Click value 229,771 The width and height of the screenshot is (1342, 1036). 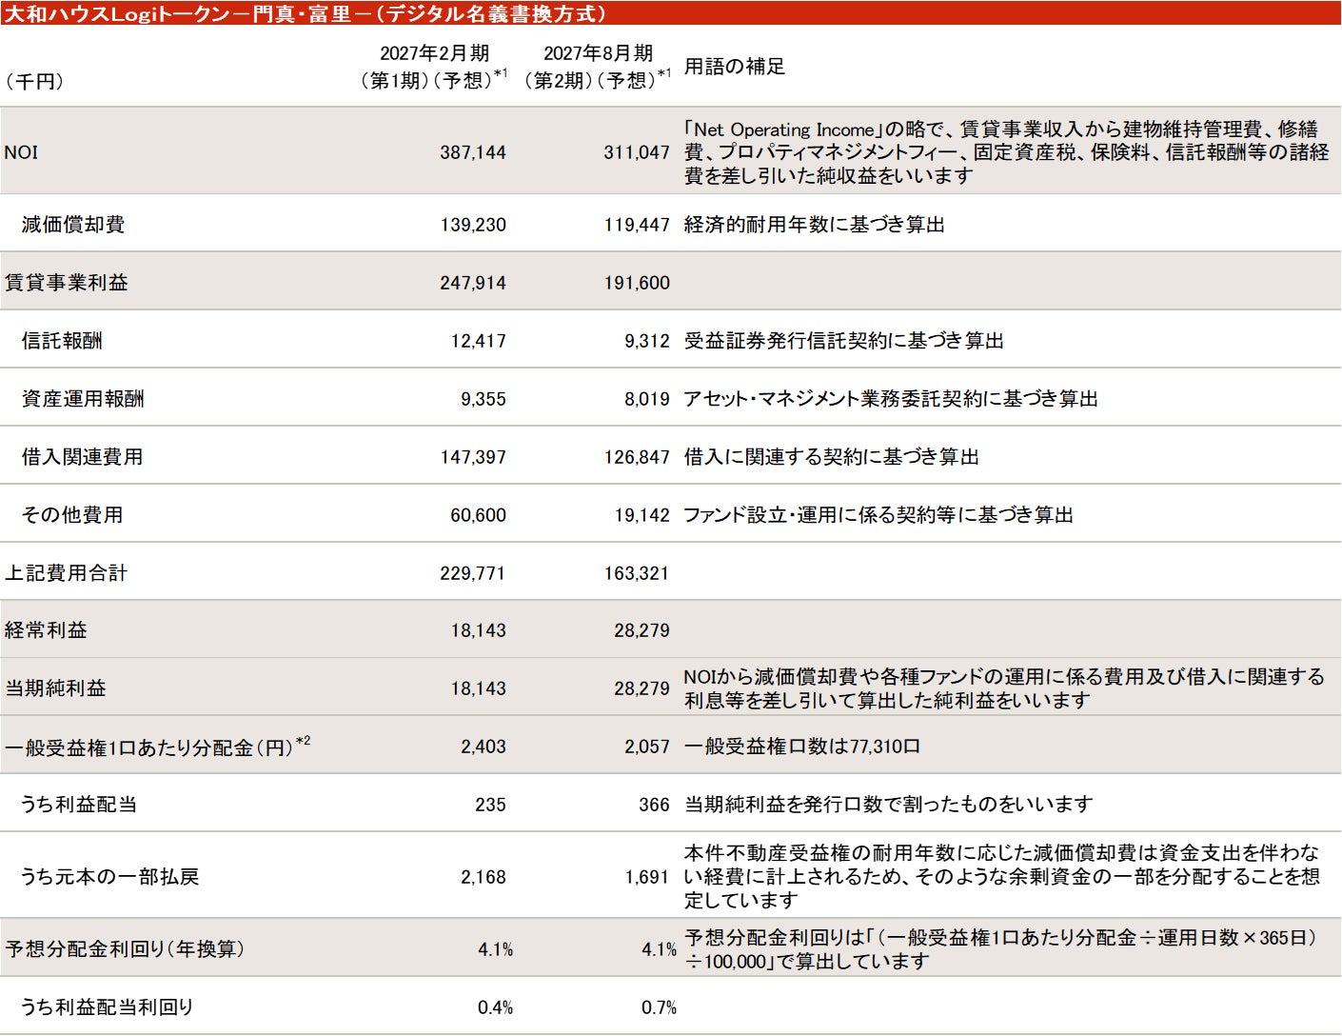pos(473,573)
